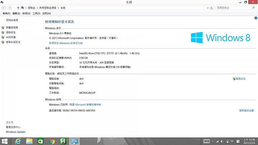Open the 檢視(V) menu

[26, 14]
